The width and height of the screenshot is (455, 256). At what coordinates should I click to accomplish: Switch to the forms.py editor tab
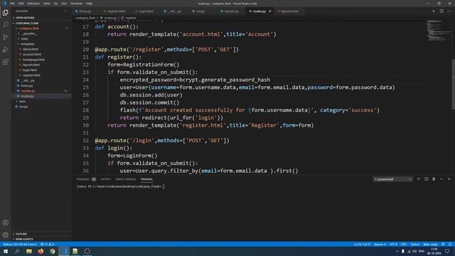(x=85, y=11)
